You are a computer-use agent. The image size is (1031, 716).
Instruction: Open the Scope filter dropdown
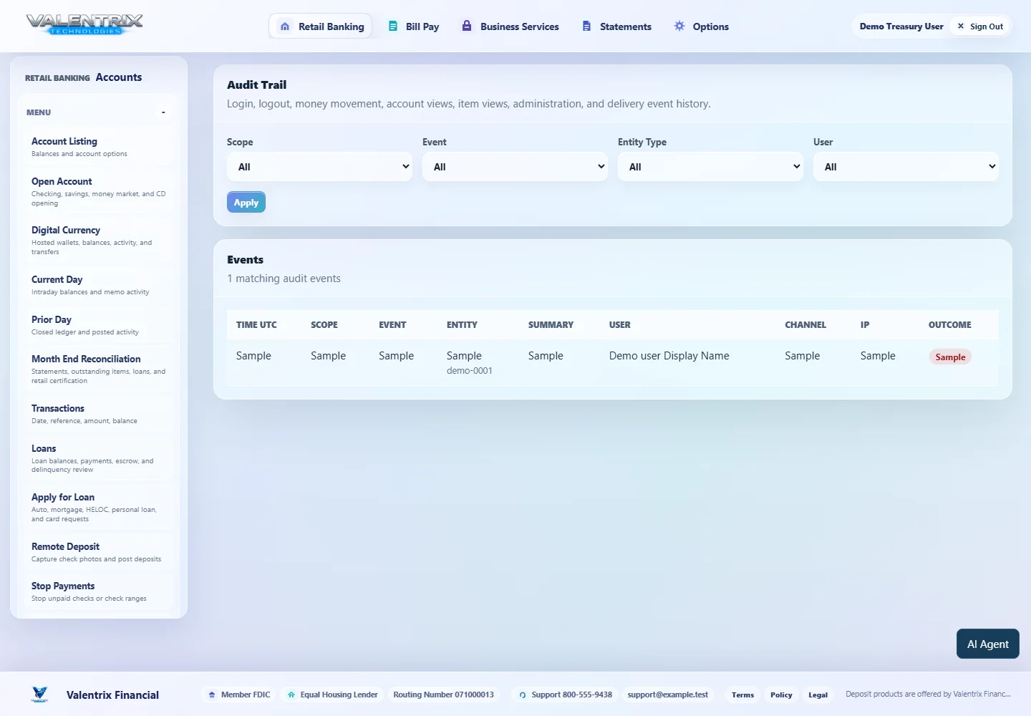[x=319, y=167]
